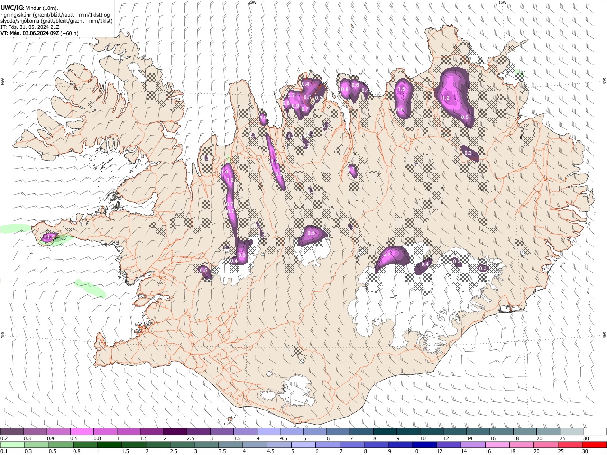Click the '0.1' label under the lower legend
The height and width of the screenshot is (455, 607).
click(x=3, y=451)
